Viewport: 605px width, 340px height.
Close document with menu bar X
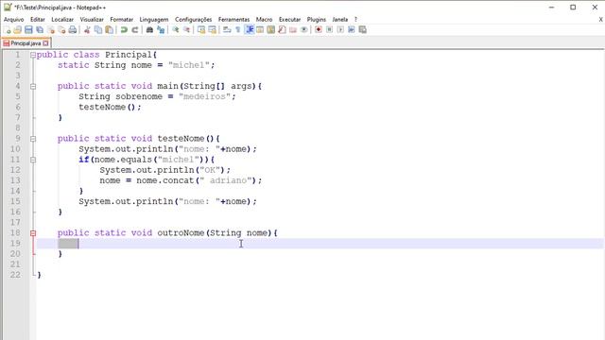pos(601,19)
